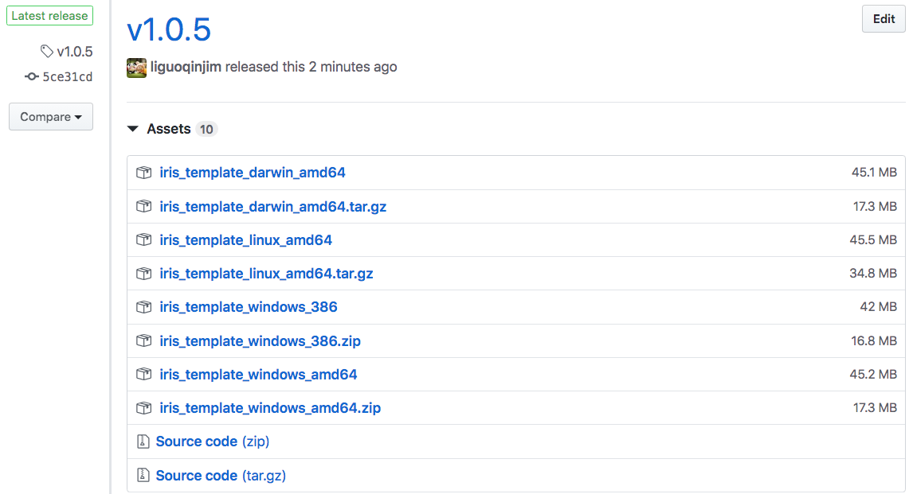The height and width of the screenshot is (494, 909).
Task: Click the tag icon next to v1.0.5
Action: pyautogui.click(x=45, y=51)
